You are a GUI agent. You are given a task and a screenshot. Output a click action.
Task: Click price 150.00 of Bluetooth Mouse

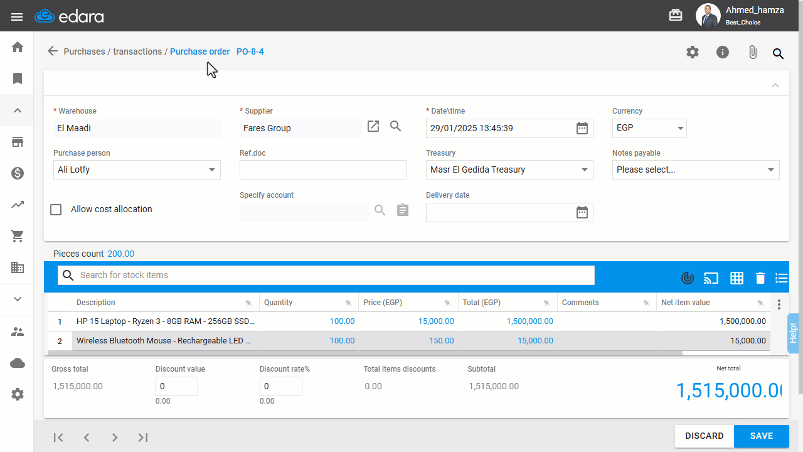441,341
